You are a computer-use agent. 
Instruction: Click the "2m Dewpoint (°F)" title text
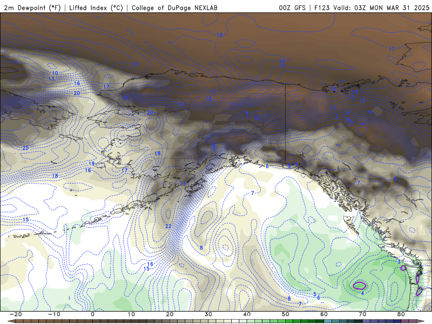coord(32,8)
